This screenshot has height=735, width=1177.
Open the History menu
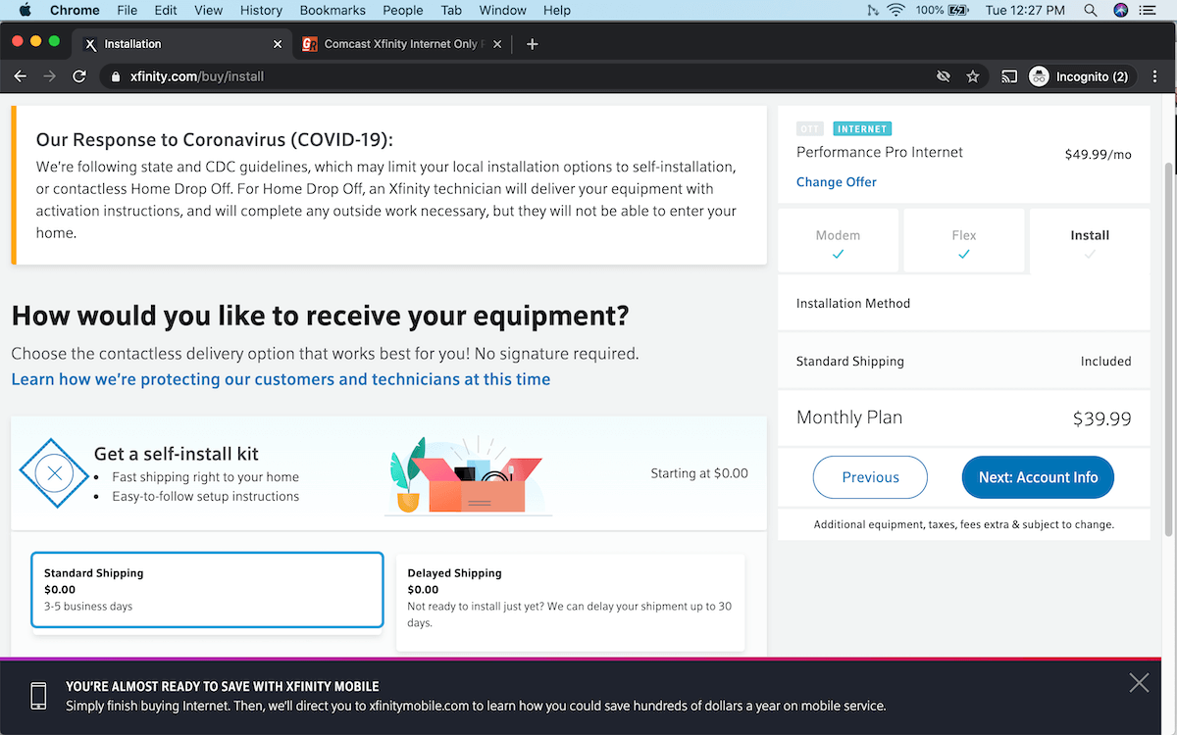261,10
